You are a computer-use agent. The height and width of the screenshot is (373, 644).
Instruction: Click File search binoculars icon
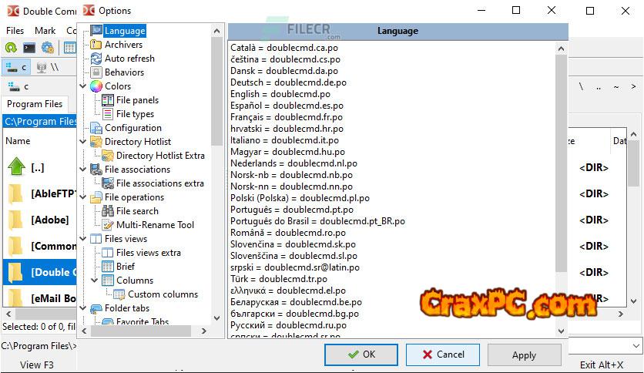pos(108,210)
